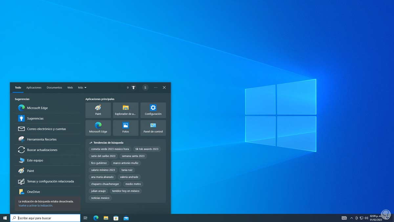The height and width of the screenshot is (222, 394).
Task: Switch to the Aplicaciones tab
Action: pyautogui.click(x=34, y=87)
